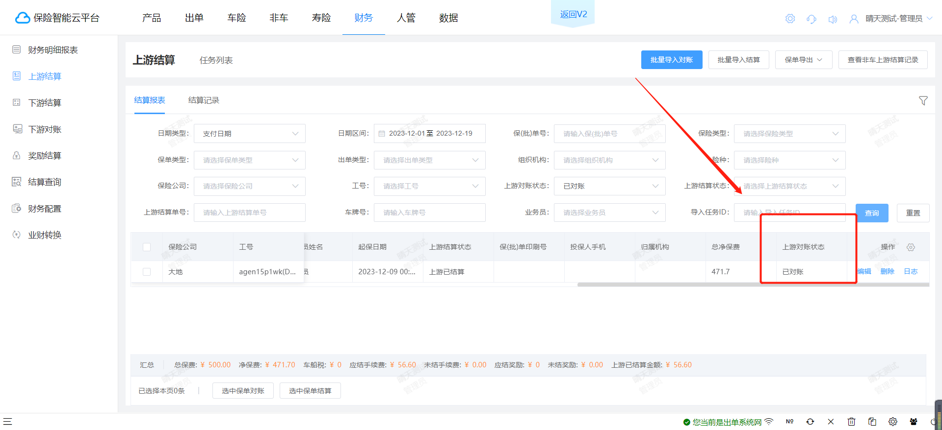
Task: Click the hamburger menu icon at bottom left
Action: [7, 421]
